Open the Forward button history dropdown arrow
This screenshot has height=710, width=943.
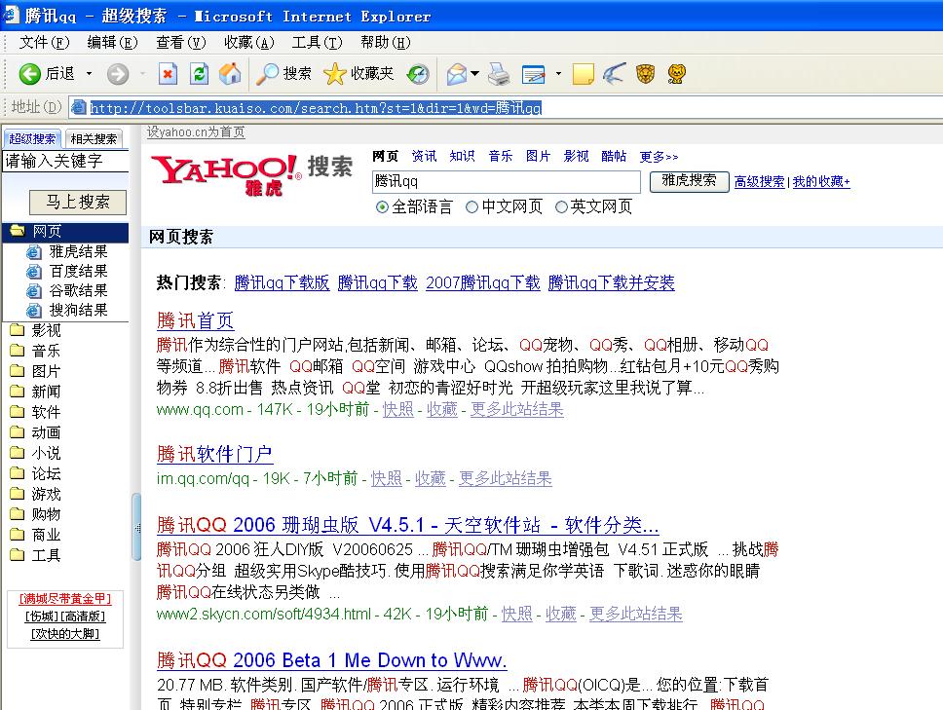[142, 74]
